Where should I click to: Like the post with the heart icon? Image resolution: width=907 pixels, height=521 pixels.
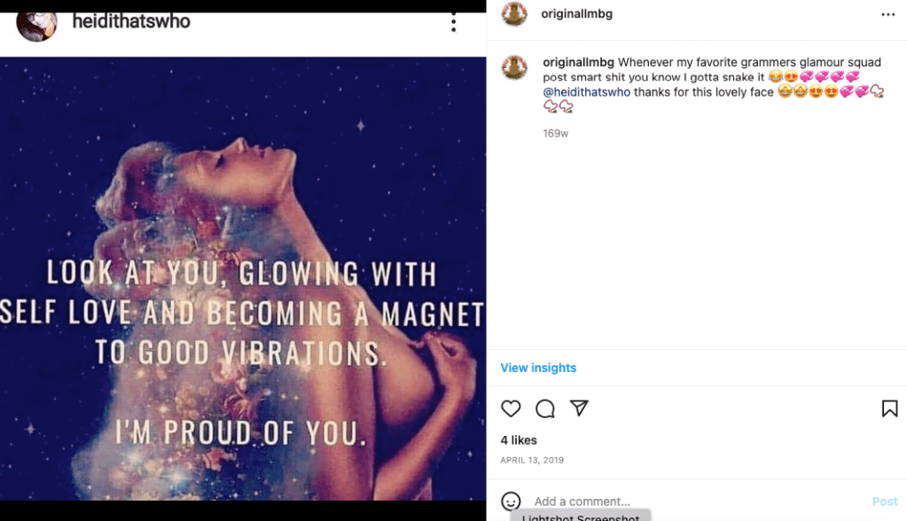511,408
